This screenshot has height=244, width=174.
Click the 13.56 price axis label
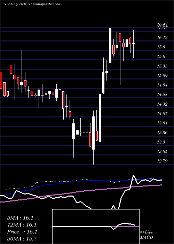162,133
